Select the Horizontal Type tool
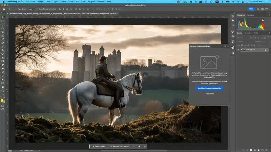This screenshot has width=271, height=152. pos(3,76)
